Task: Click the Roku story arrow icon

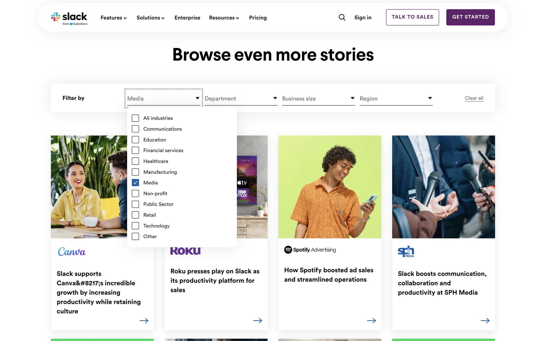Action: click(258, 321)
